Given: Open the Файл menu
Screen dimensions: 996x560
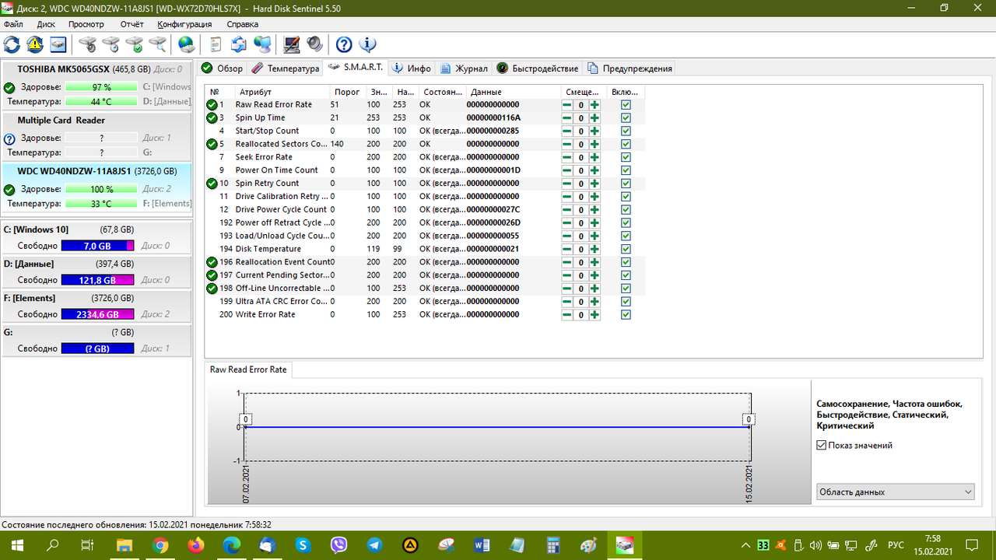Looking at the screenshot, I should pyautogui.click(x=13, y=24).
